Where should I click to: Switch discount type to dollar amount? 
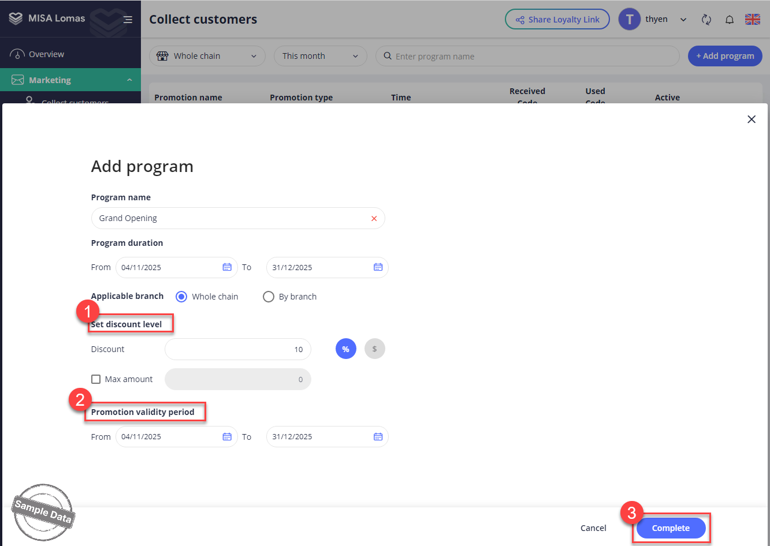tap(374, 349)
